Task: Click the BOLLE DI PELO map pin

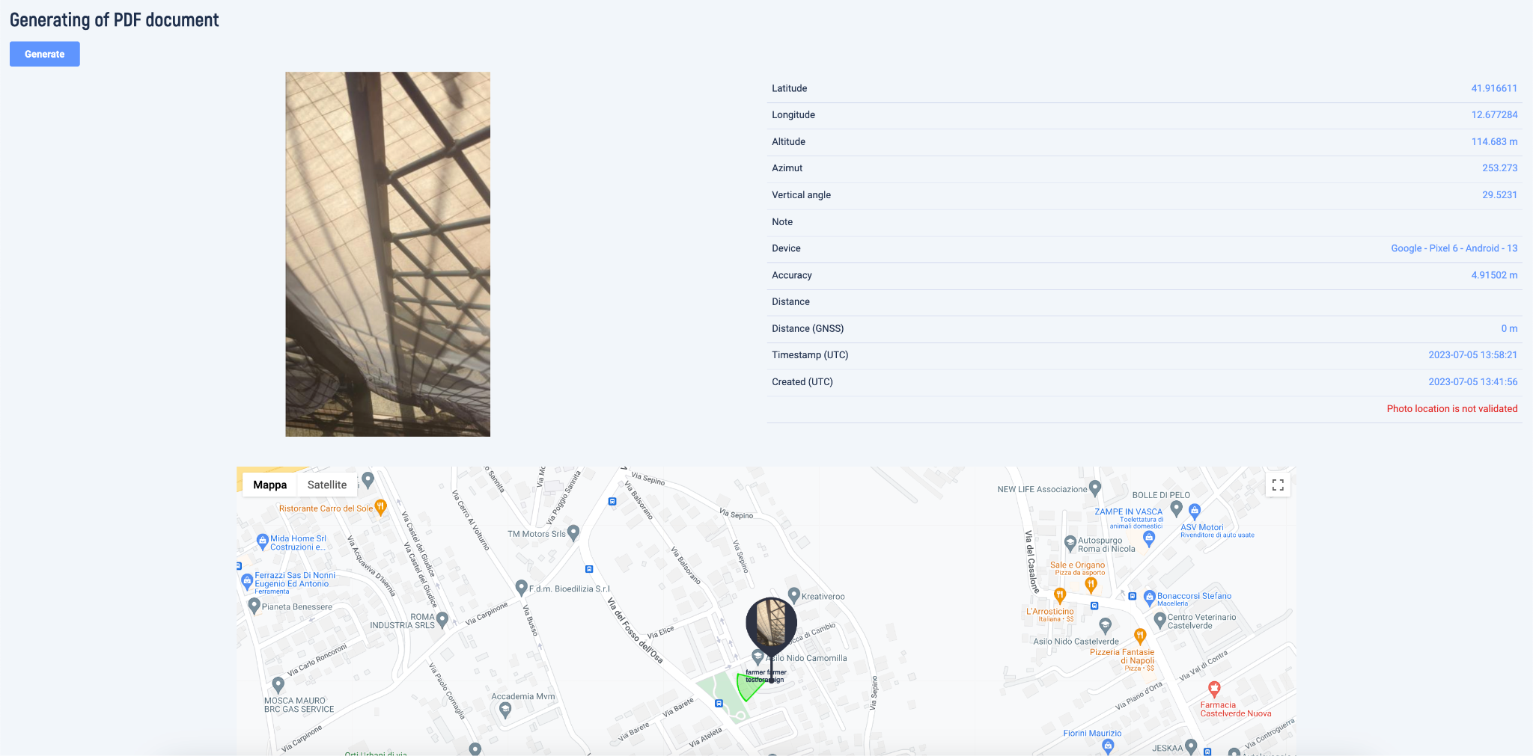Action: (1176, 508)
